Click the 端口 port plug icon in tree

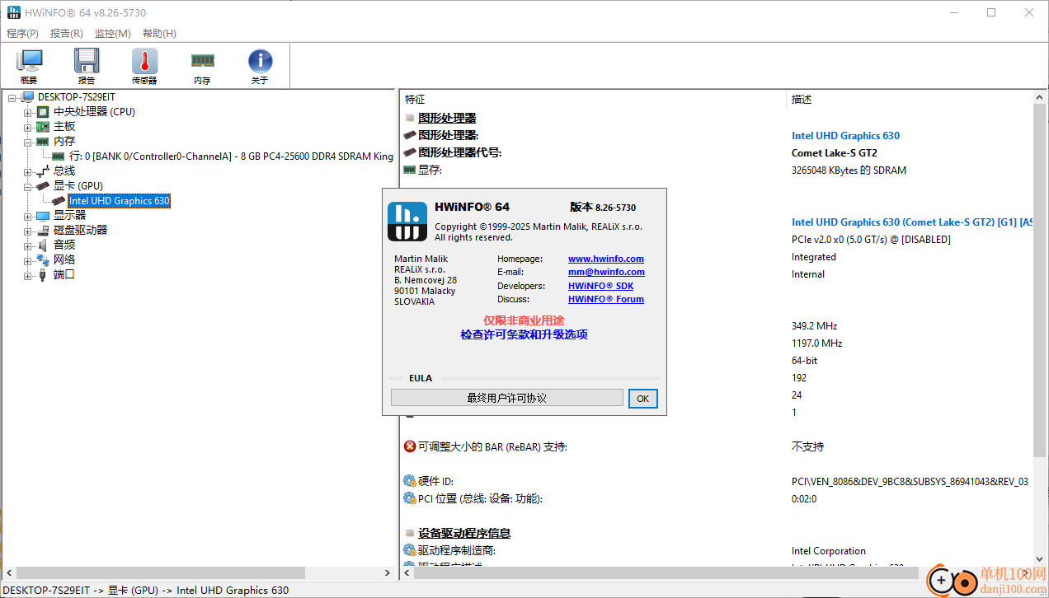tap(43, 274)
